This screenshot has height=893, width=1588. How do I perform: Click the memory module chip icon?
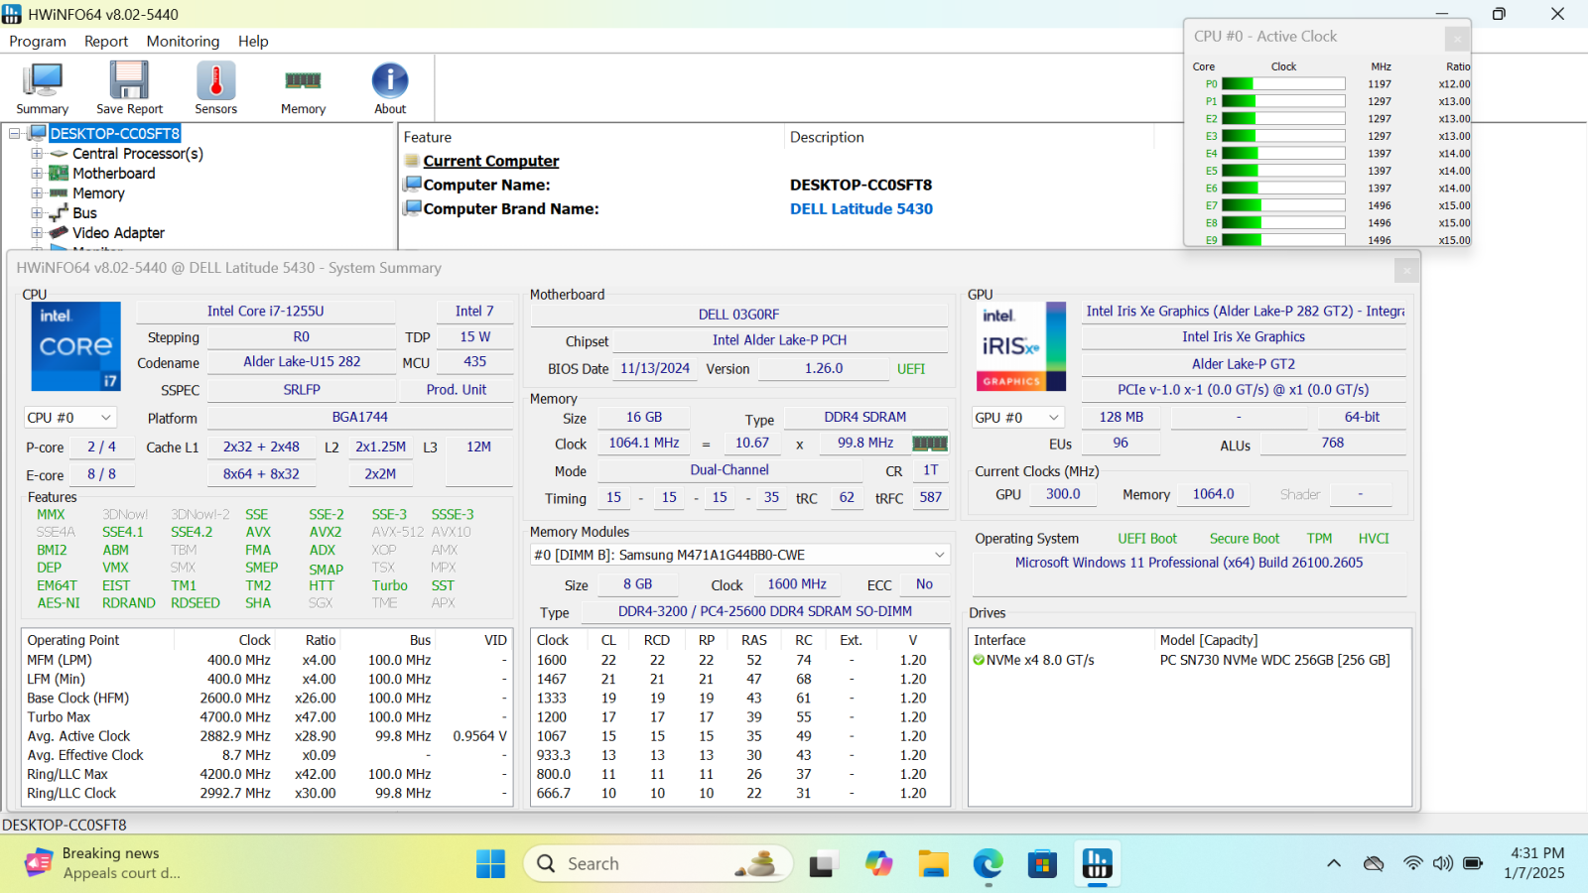click(x=930, y=444)
